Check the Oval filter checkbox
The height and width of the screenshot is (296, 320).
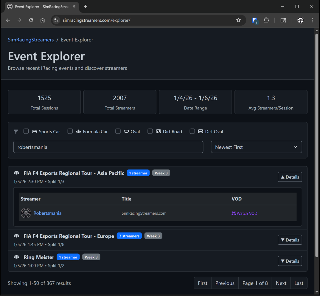(x=118, y=131)
